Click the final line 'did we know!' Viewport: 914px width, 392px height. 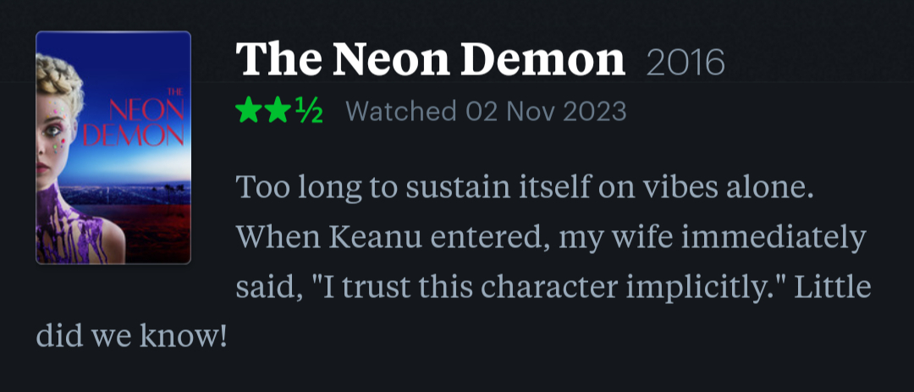point(132,337)
